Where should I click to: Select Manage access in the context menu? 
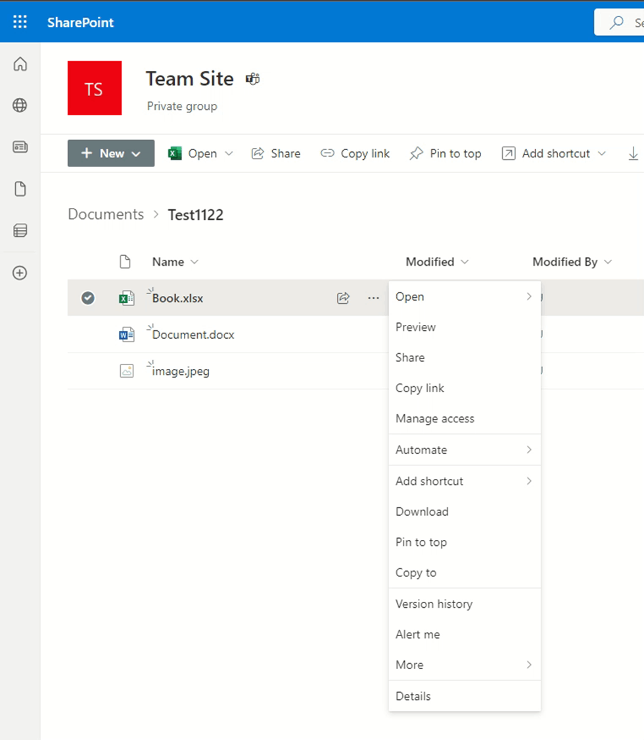point(465,418)
